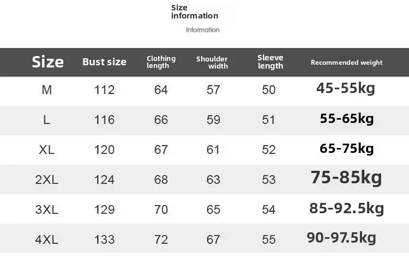The height and width of the screenshot is (266, 409).
Task: Select the M size row label
Action: pyautogui.click(x=47, y=90)
